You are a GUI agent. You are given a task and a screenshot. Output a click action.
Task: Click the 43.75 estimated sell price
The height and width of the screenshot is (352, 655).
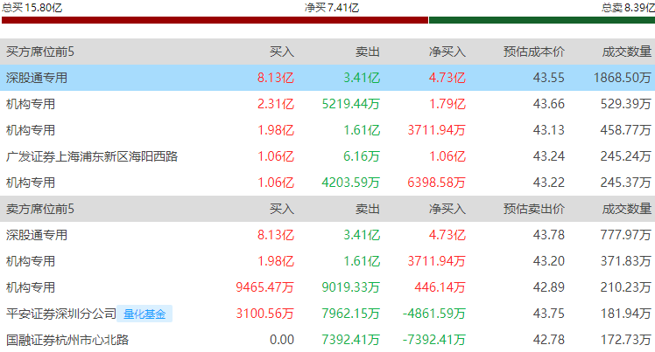click(548, 314)
